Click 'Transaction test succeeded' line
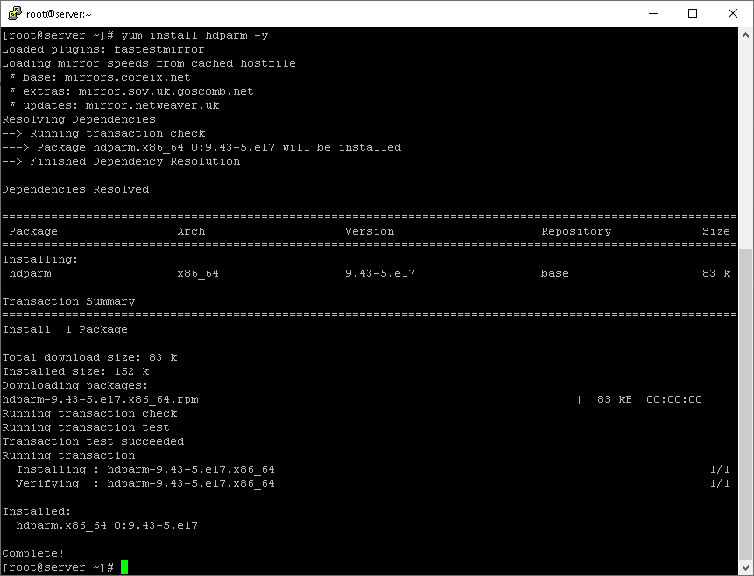The height and width of the screenshot is (576, 754). pos(93,441)
